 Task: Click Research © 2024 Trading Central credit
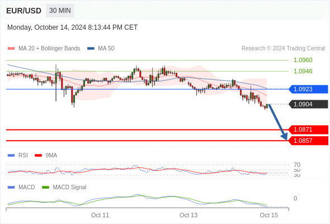point(283,49)
